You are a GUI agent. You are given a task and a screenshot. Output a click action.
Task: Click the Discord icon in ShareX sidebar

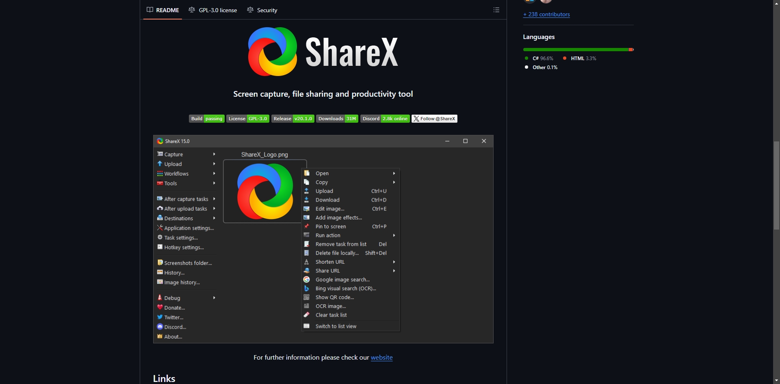click(x=160, y=327)
